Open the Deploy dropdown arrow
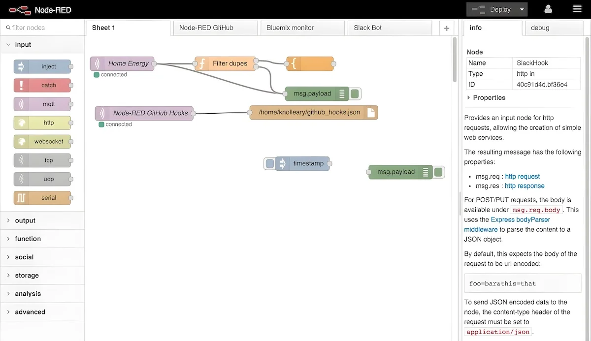 [522, 9]
